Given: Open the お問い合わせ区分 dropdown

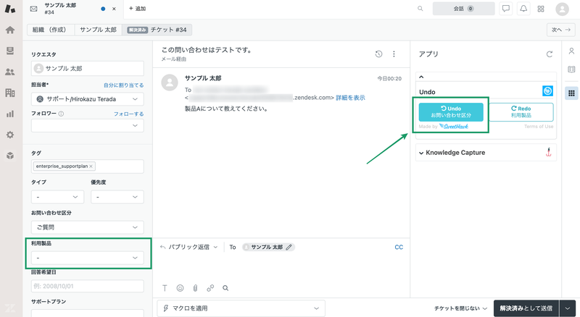Looking at the screenshot, I should click(x=88, y=227).
